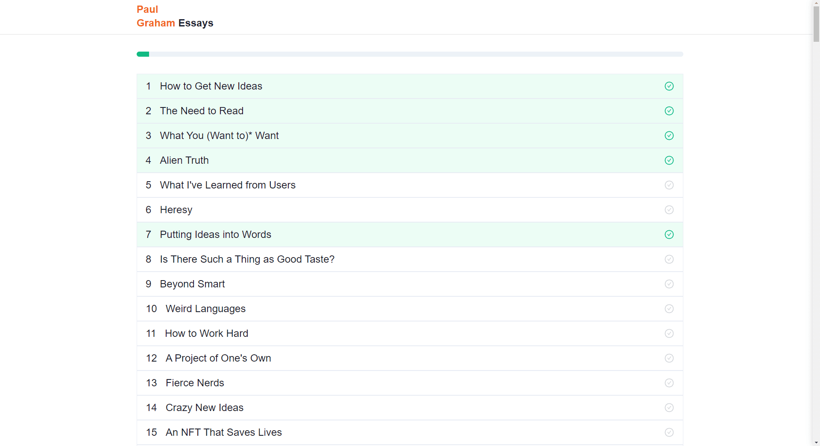Click scrollbar down arrow
Screen dimensions: 820x446
[x=816, y=442]
